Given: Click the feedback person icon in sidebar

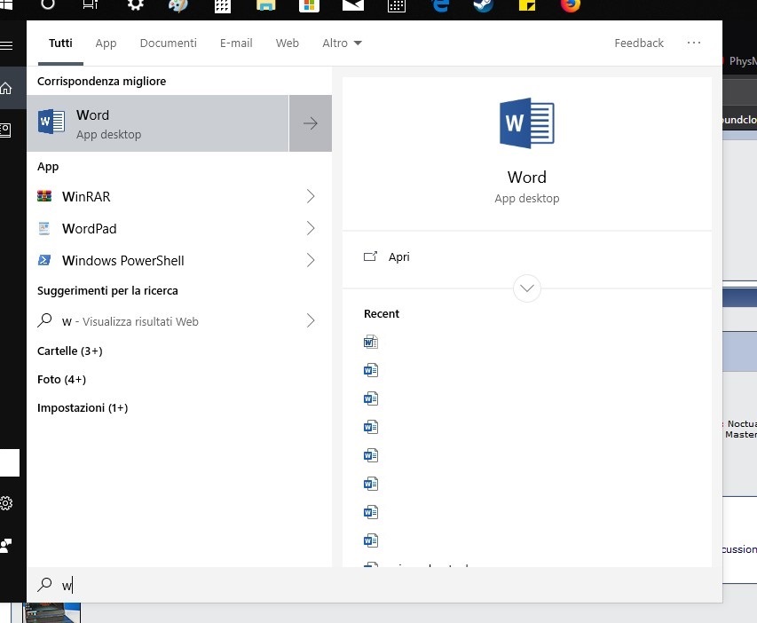Looking at the screenshot, I should tap(6, 545).
